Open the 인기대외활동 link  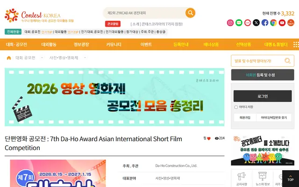pyautogui.click(x=114, y=32)
